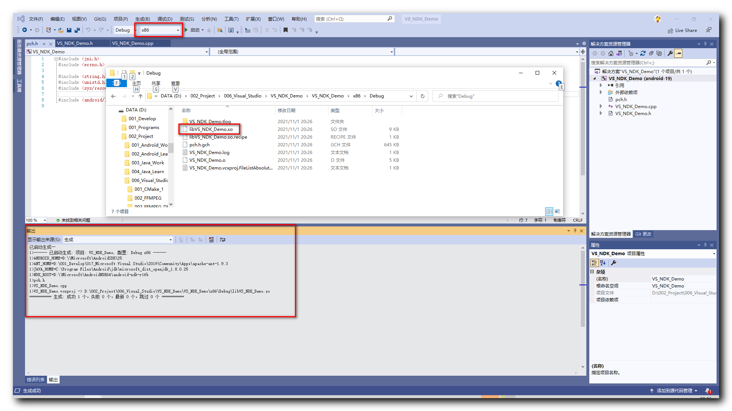
Task: Save the current file with the floppy icon
Action: 69,30
